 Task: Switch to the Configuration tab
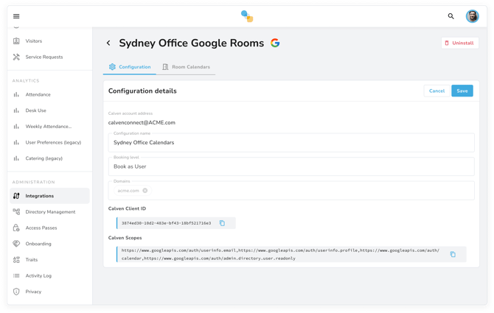tap(130, 67)
